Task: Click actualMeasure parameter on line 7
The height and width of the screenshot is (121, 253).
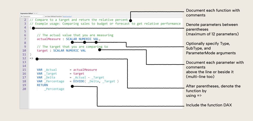Action: pyautogui.click(x=49, y=39)
